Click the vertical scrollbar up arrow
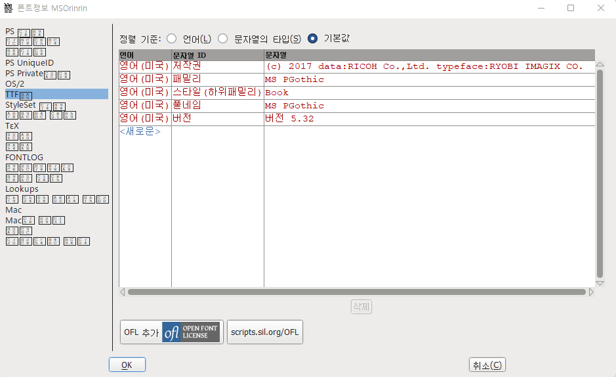Screen dimensions: 616x377 (x=600, y=64)
